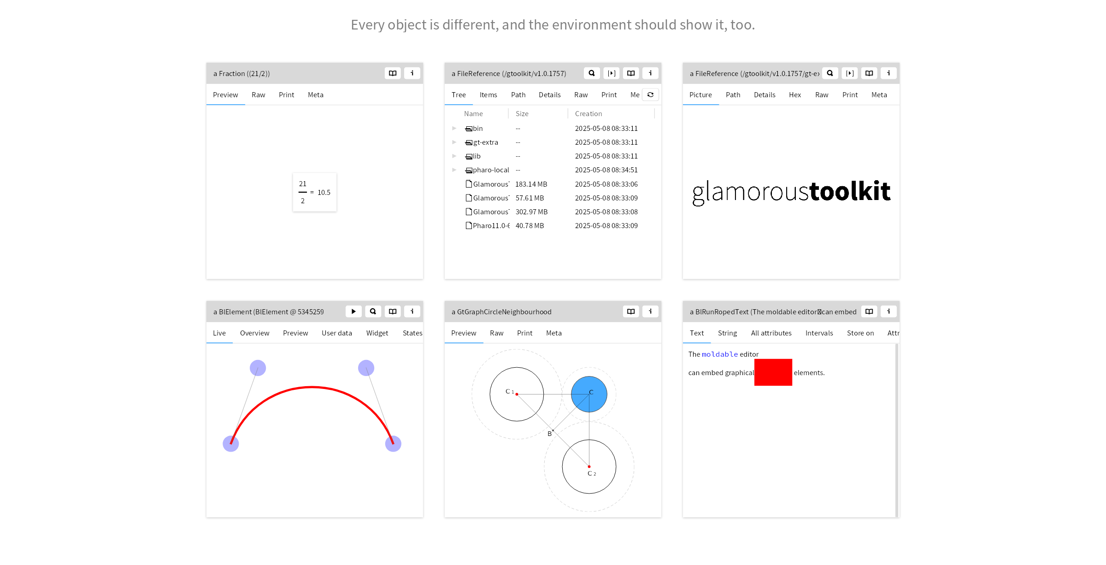Image resolution: width=1106 pixels, height=565 pixels.
Task: Click the scrollbar in BlRunRopedText panel
Action: (897, 430)
